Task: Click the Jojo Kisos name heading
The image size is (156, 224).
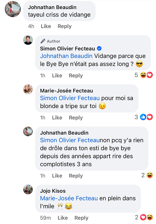Action: click(x=53, y=191)
